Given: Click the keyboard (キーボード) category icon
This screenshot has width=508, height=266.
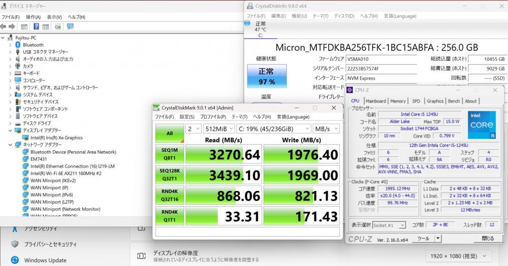Looking at the screenshot, I should click(18, 73).
